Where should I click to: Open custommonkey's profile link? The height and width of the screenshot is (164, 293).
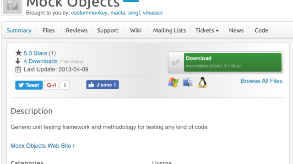tap(89, 13)
